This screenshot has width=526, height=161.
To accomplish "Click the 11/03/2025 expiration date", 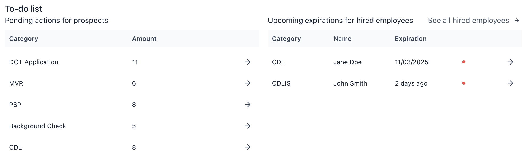I will click(x=411, y=62).
